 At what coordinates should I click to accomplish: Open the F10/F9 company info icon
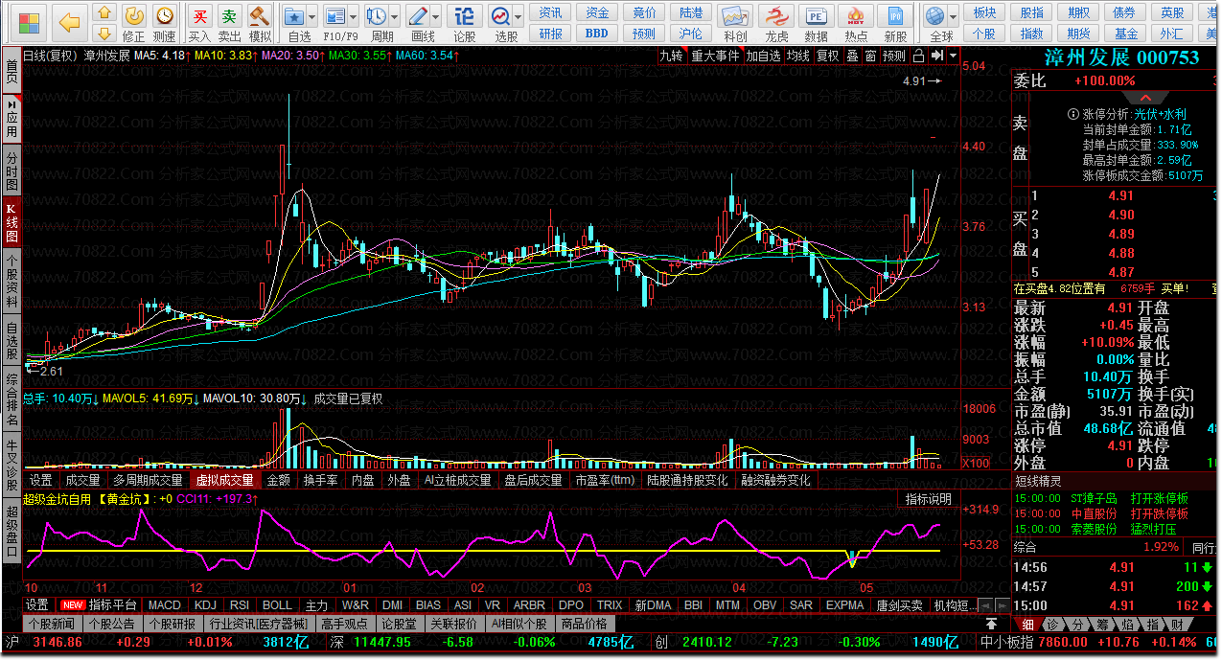(x=335, y=23)
